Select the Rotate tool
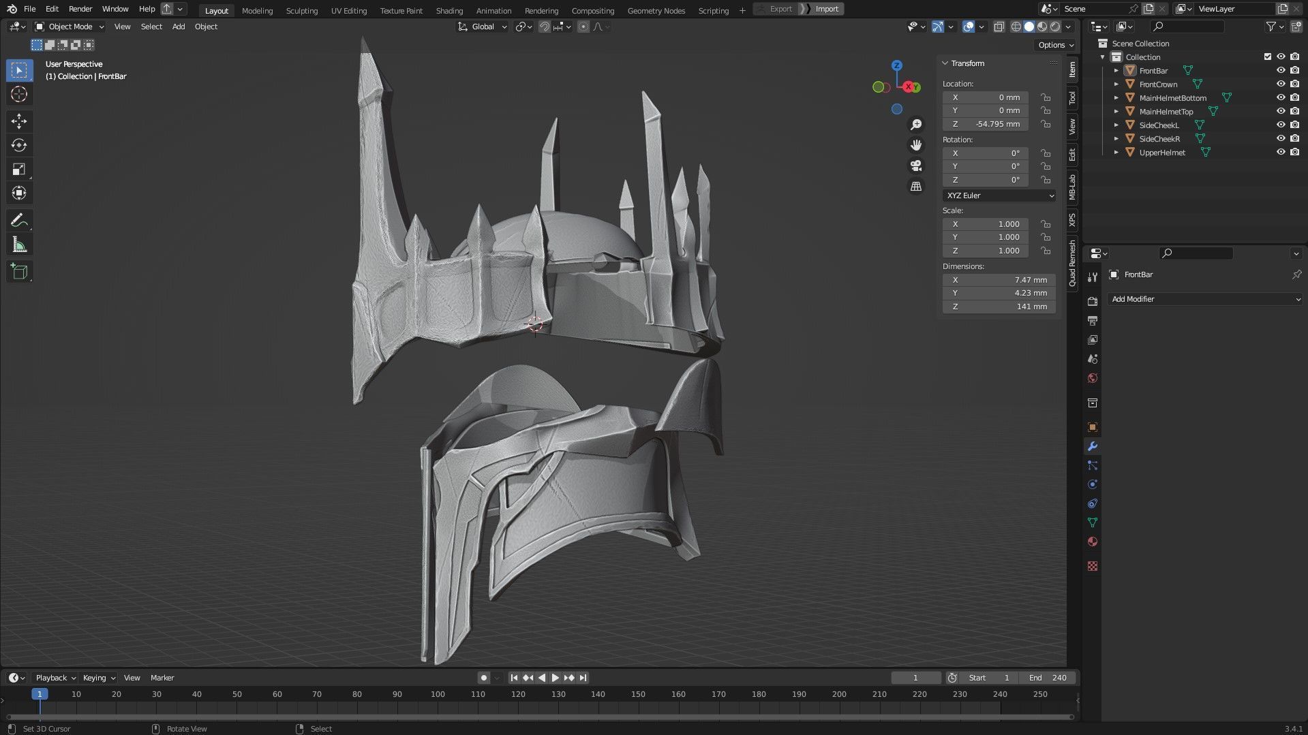 19,145
